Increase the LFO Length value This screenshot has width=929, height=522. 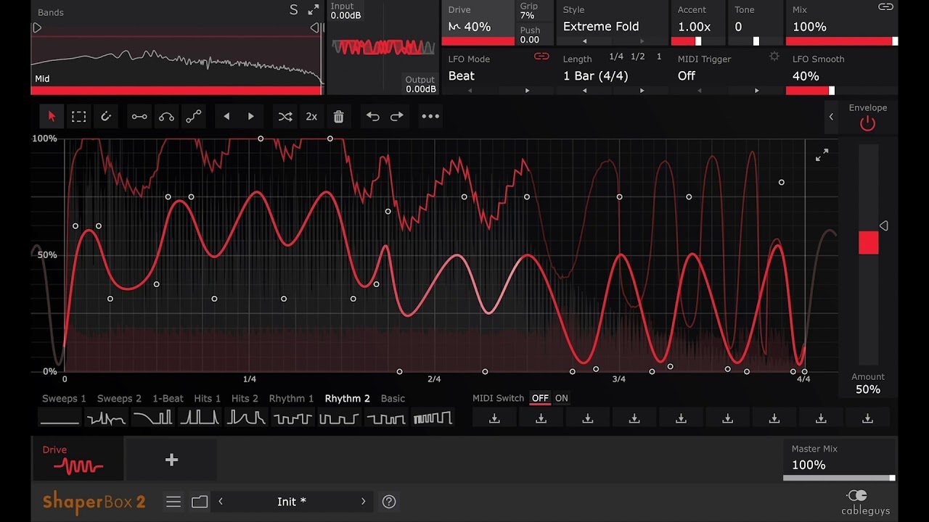pos(642,91)
